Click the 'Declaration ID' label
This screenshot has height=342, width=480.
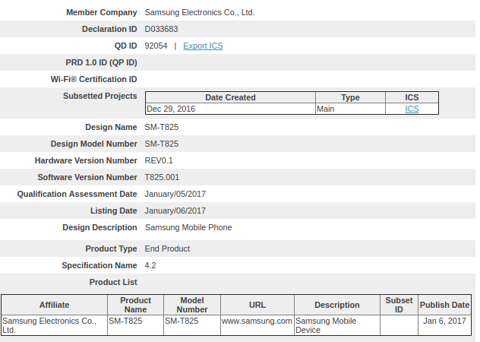tap(109, 29)
